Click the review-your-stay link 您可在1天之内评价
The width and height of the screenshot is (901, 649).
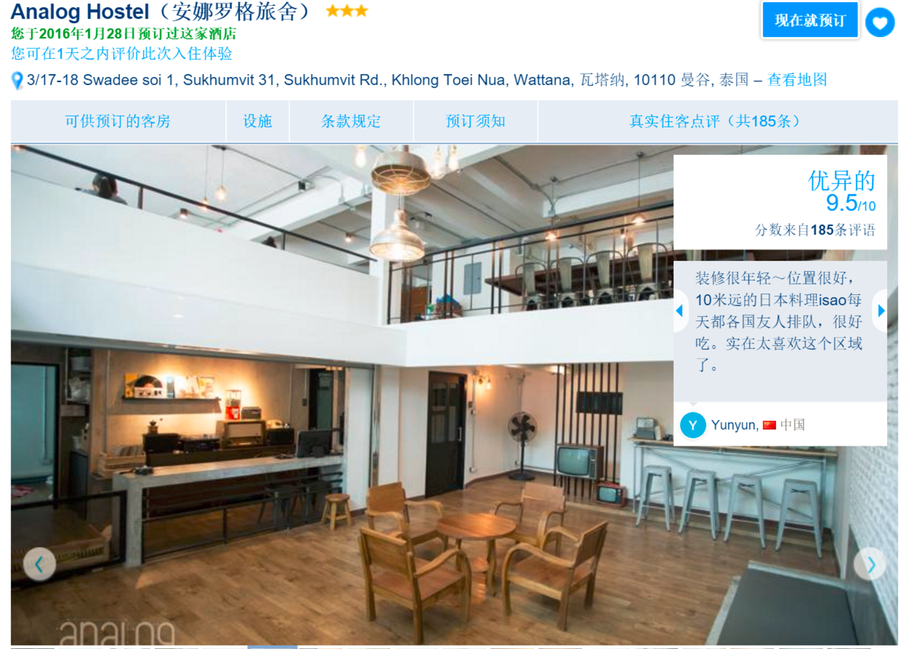121,54
